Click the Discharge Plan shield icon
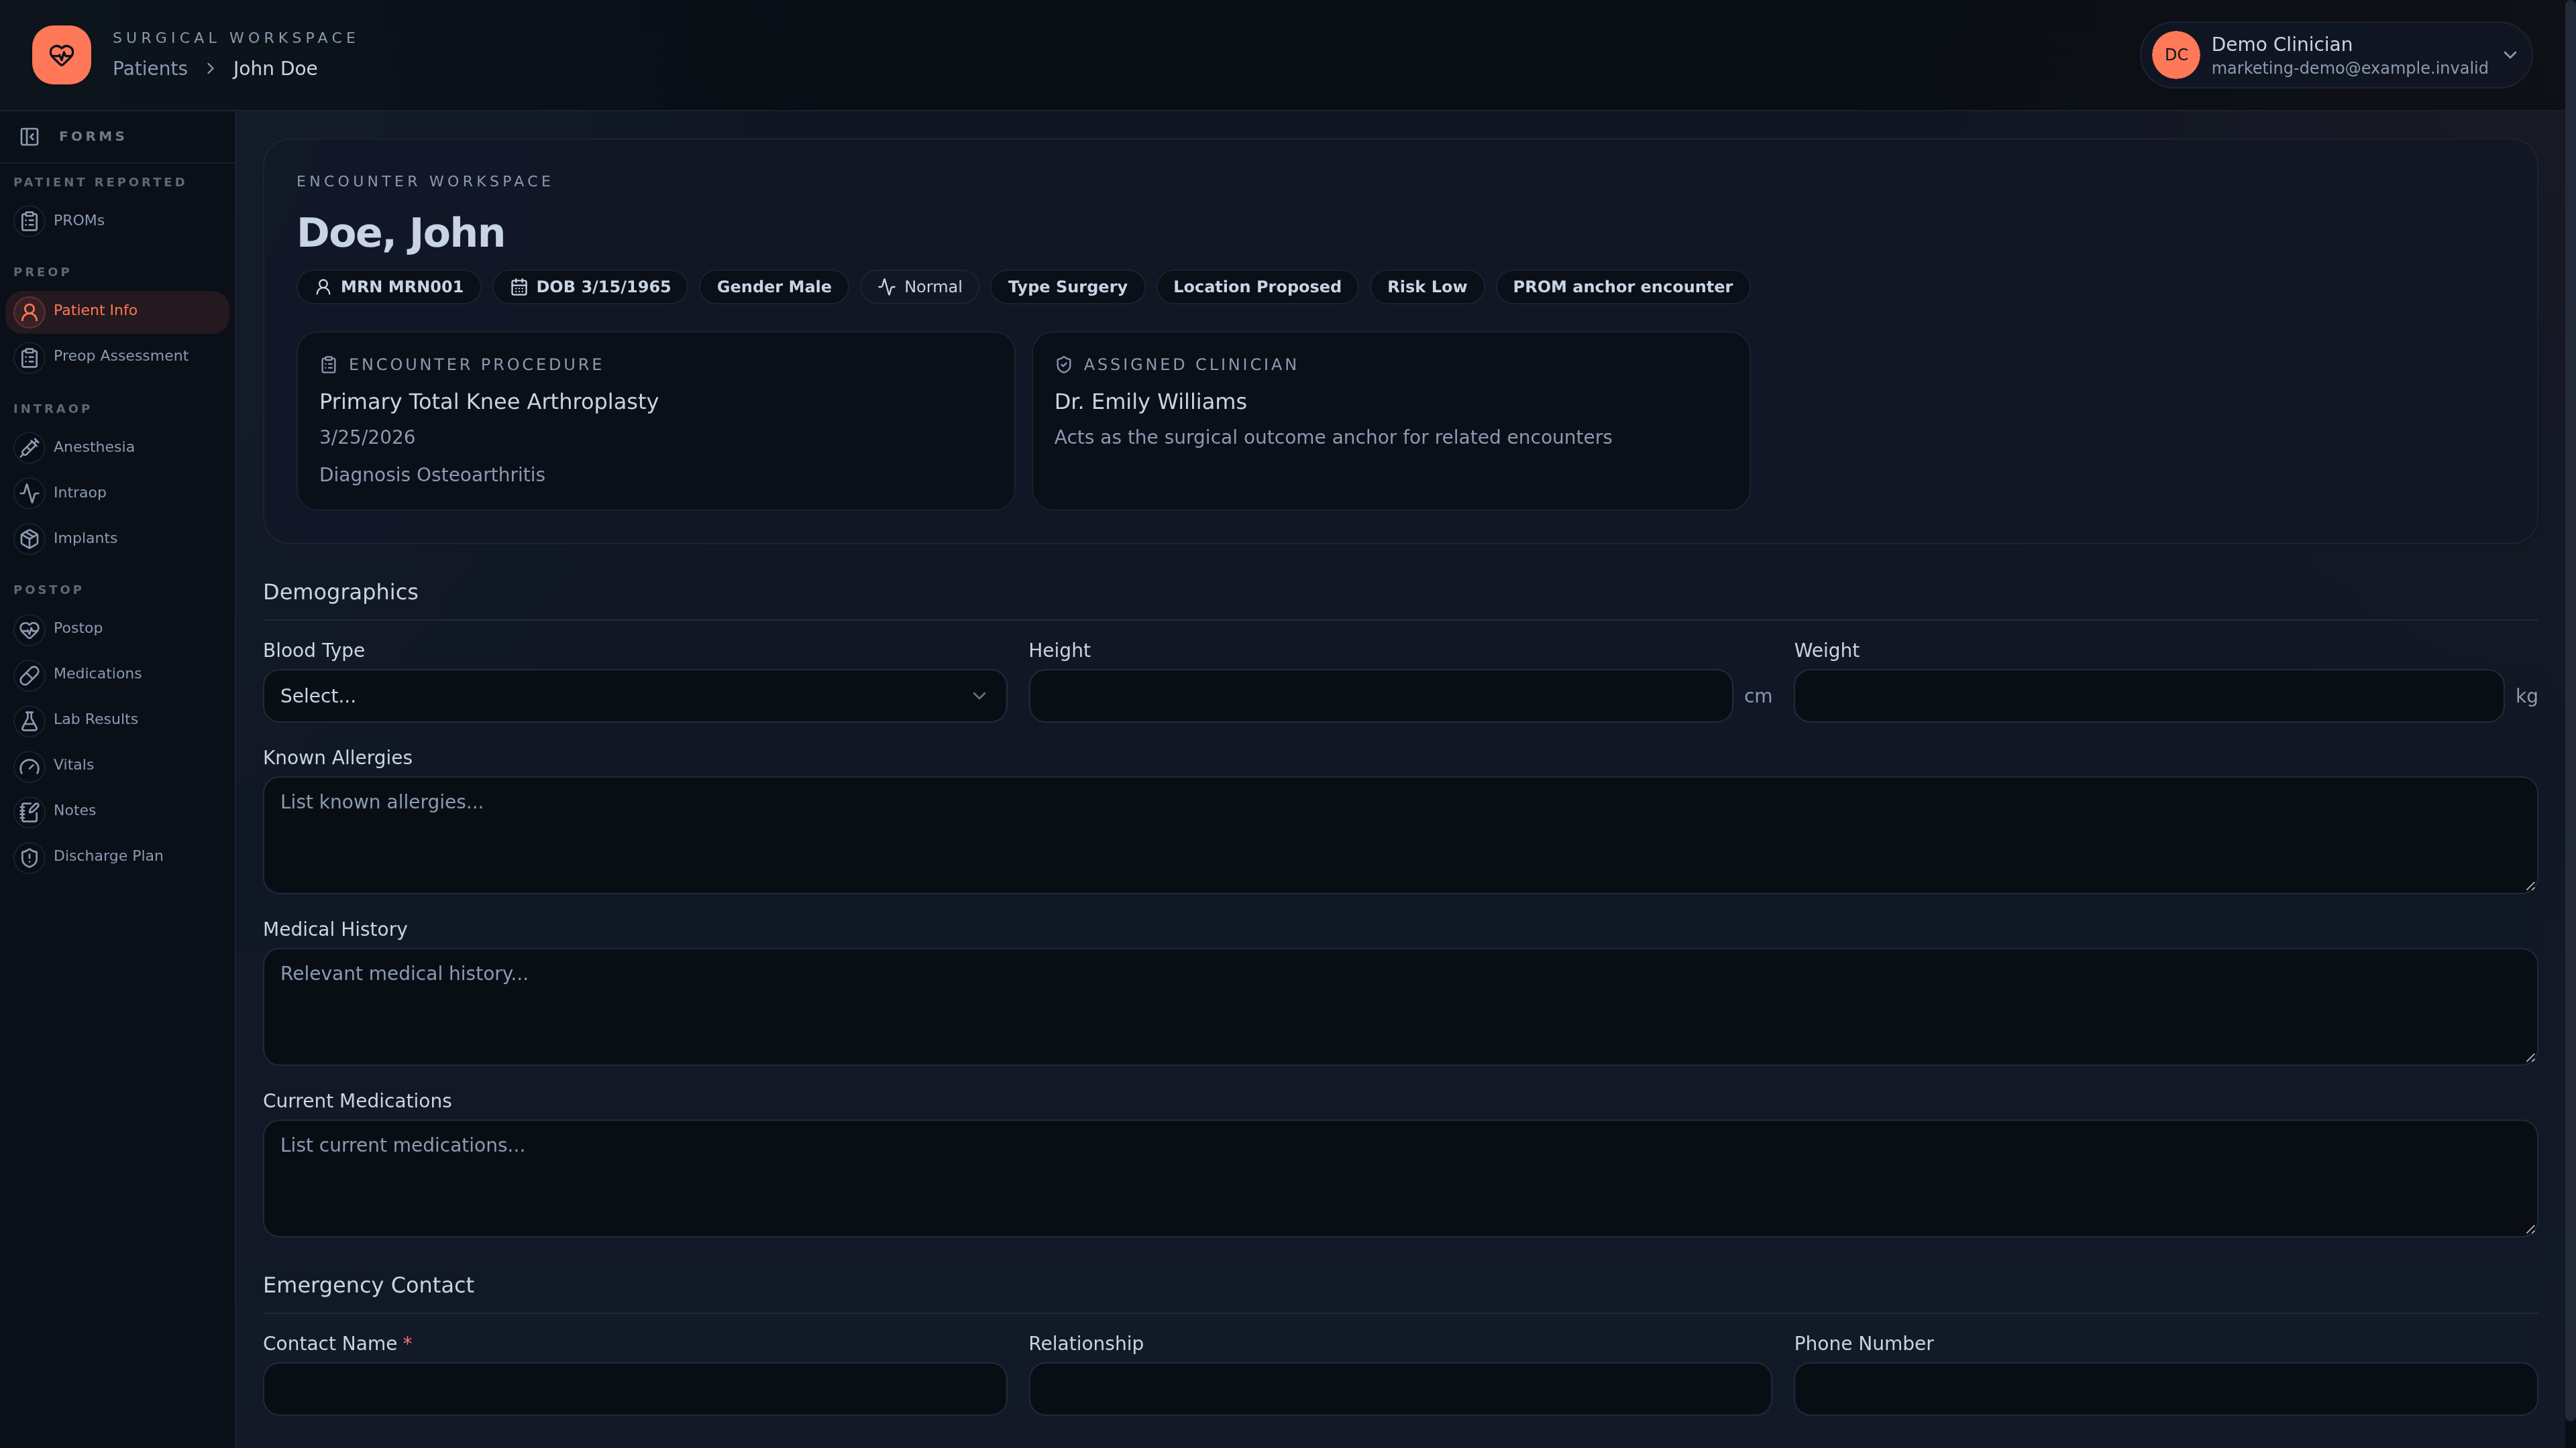The height and width of the screenshot is (1448, 2576). click(x=30, y=857)
